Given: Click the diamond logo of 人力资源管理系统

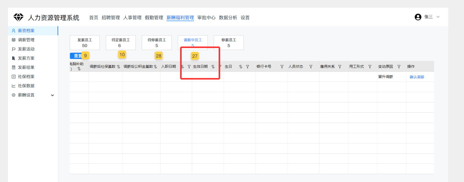Looking at the screenshot, I should click(18, 17).
